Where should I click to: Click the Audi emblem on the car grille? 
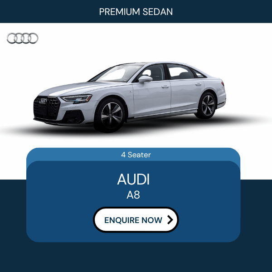pos(43,101)
